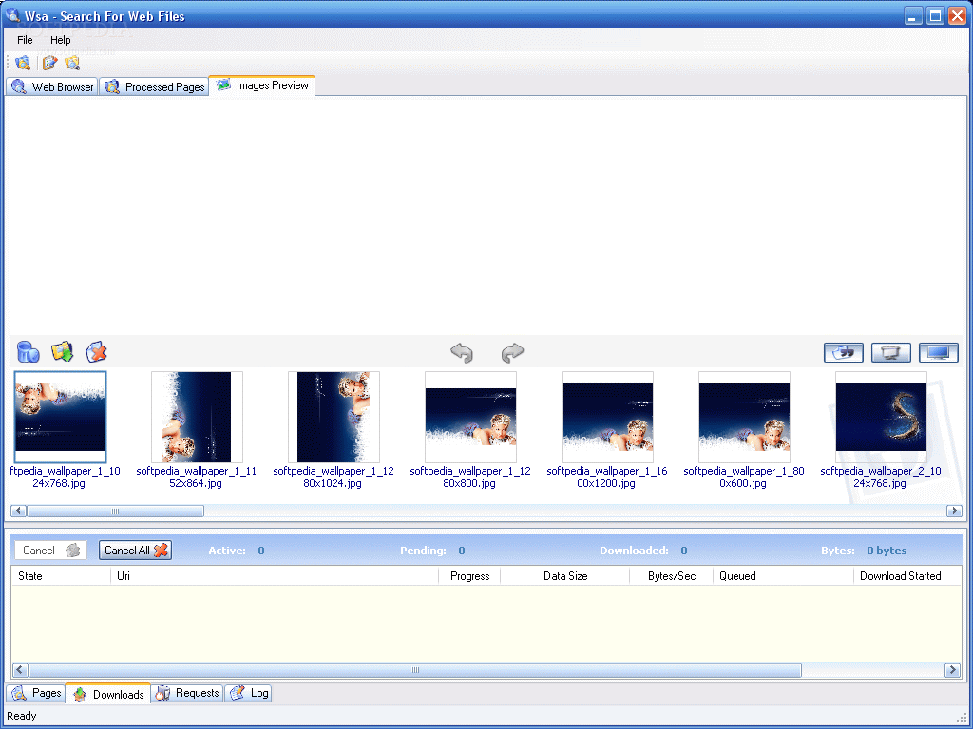Sort by the Download Started column header
973x729 pixels.
pyautogui.click(x=907, y=576)
